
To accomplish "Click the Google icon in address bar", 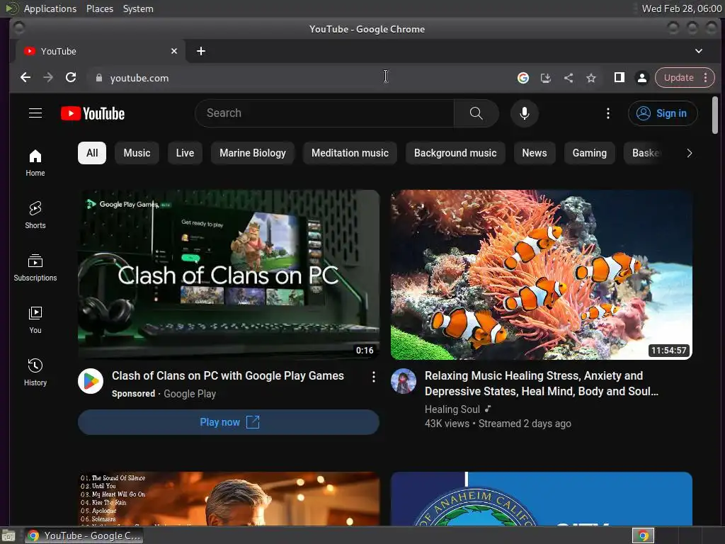I will coord(523,78).
